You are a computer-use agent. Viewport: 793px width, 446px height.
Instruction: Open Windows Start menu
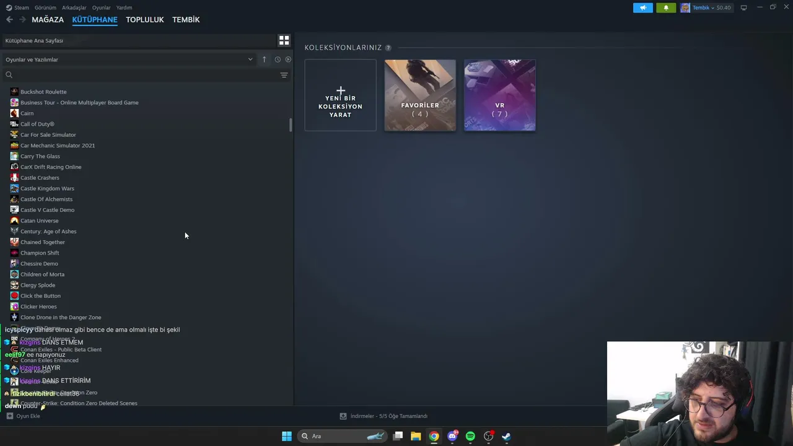click(x=286, y=436)
